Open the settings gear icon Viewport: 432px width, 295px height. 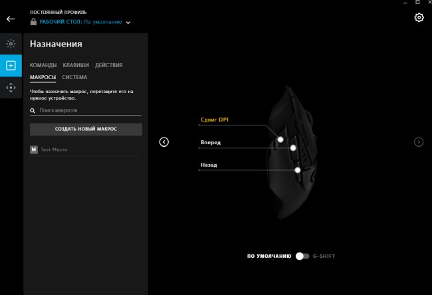(419, 17)
